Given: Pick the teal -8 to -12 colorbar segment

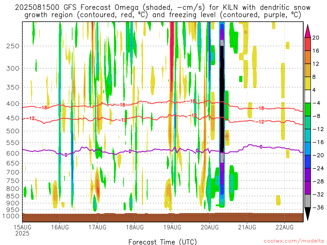Looking at the screenshot, I should coord(308,122).
